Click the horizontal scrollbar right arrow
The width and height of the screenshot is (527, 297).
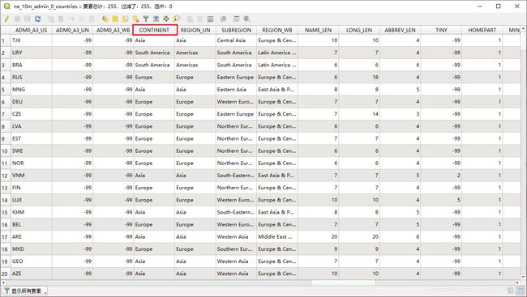pos(518,282)
